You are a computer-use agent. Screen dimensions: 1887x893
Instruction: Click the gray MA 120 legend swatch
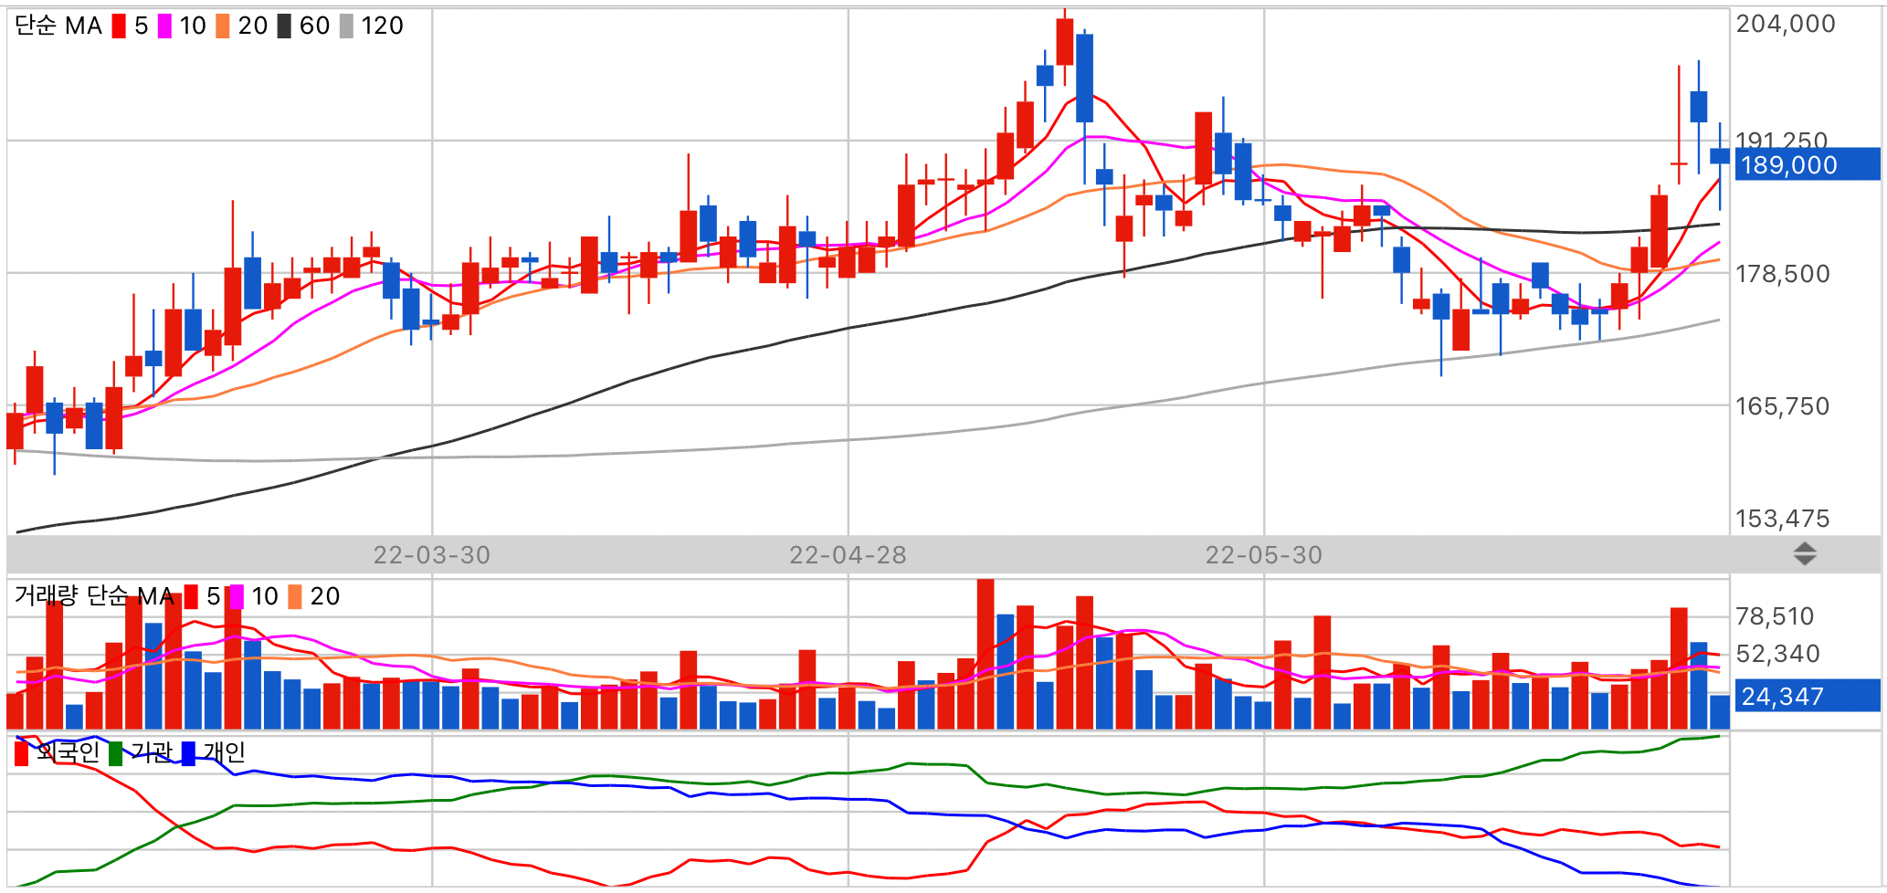point(346,26)
